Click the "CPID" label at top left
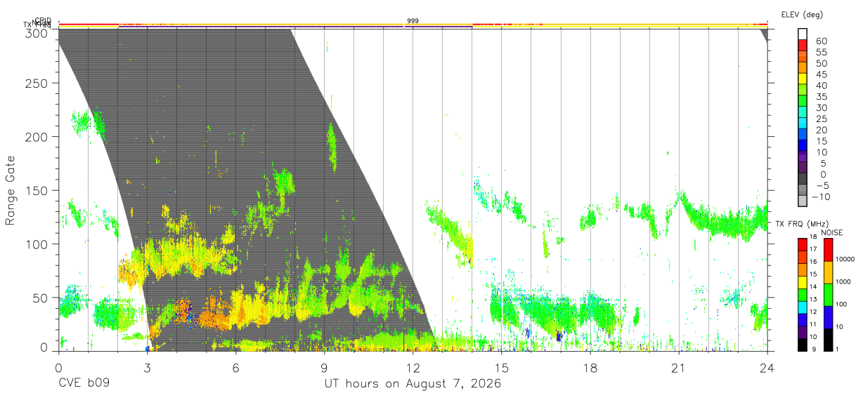The width and height of the screenshot is (863, 398). (43, 20)
